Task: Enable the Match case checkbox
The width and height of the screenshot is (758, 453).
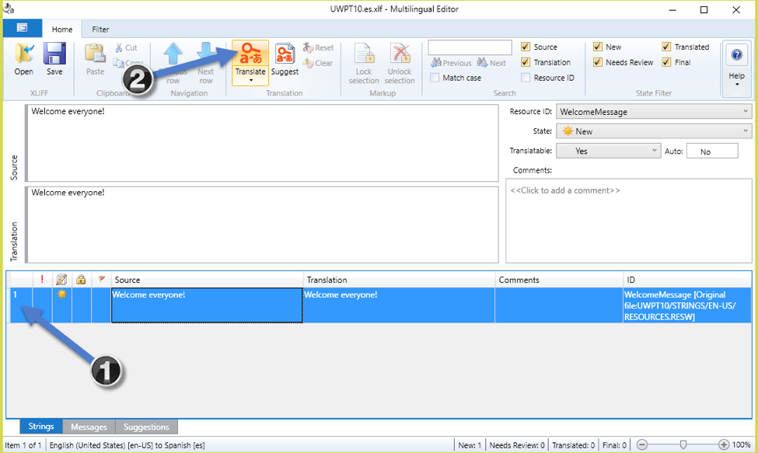Action: click(x=435, y=78)
